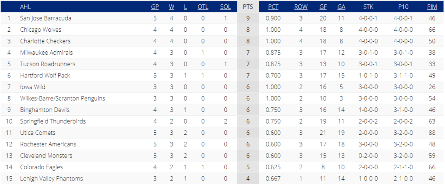
Task: Sort by PIM penalty minutes header
Action: point(432,7)
